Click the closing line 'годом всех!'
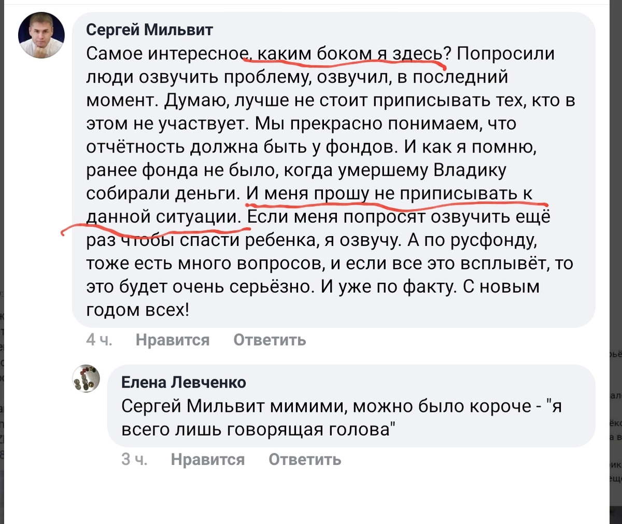The image size is (622, 524). (x=138, y=310)
